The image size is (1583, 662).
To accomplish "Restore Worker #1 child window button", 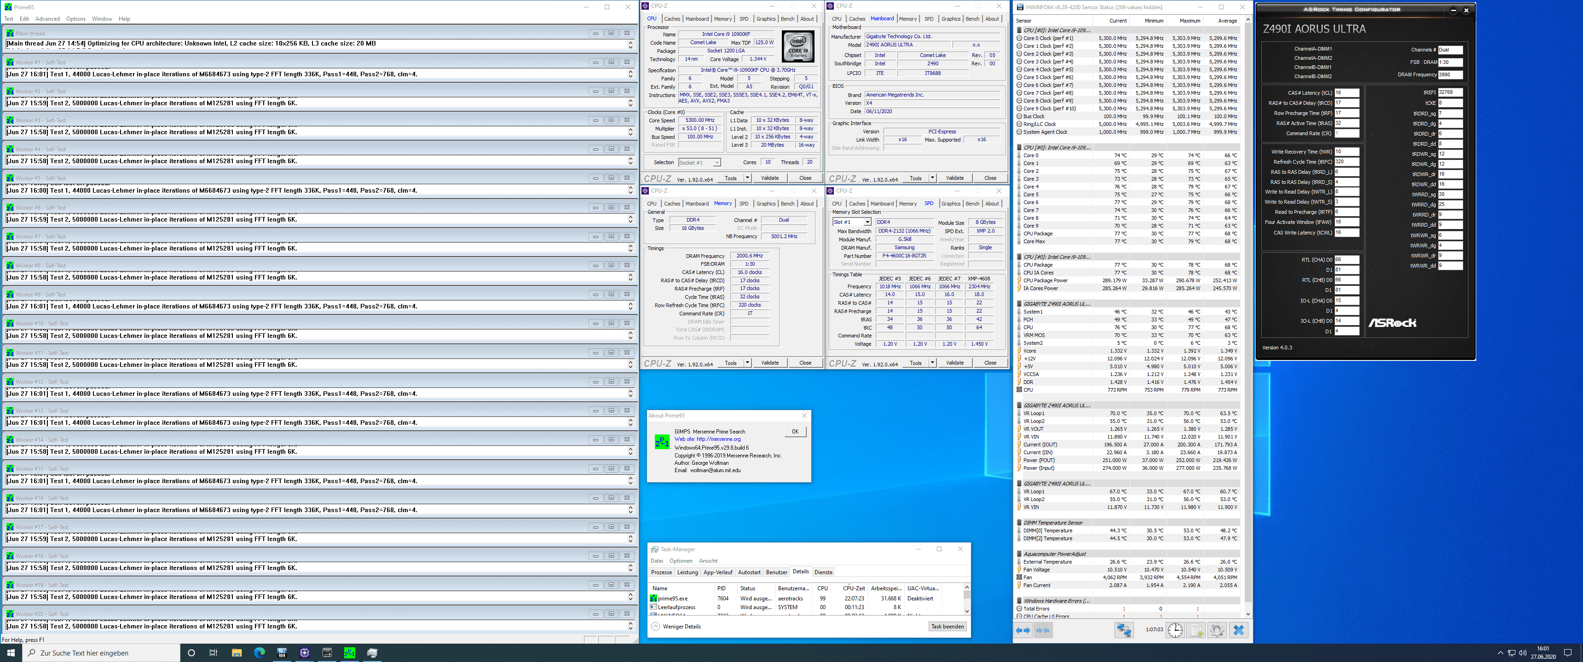I will [x=612, y=62].
